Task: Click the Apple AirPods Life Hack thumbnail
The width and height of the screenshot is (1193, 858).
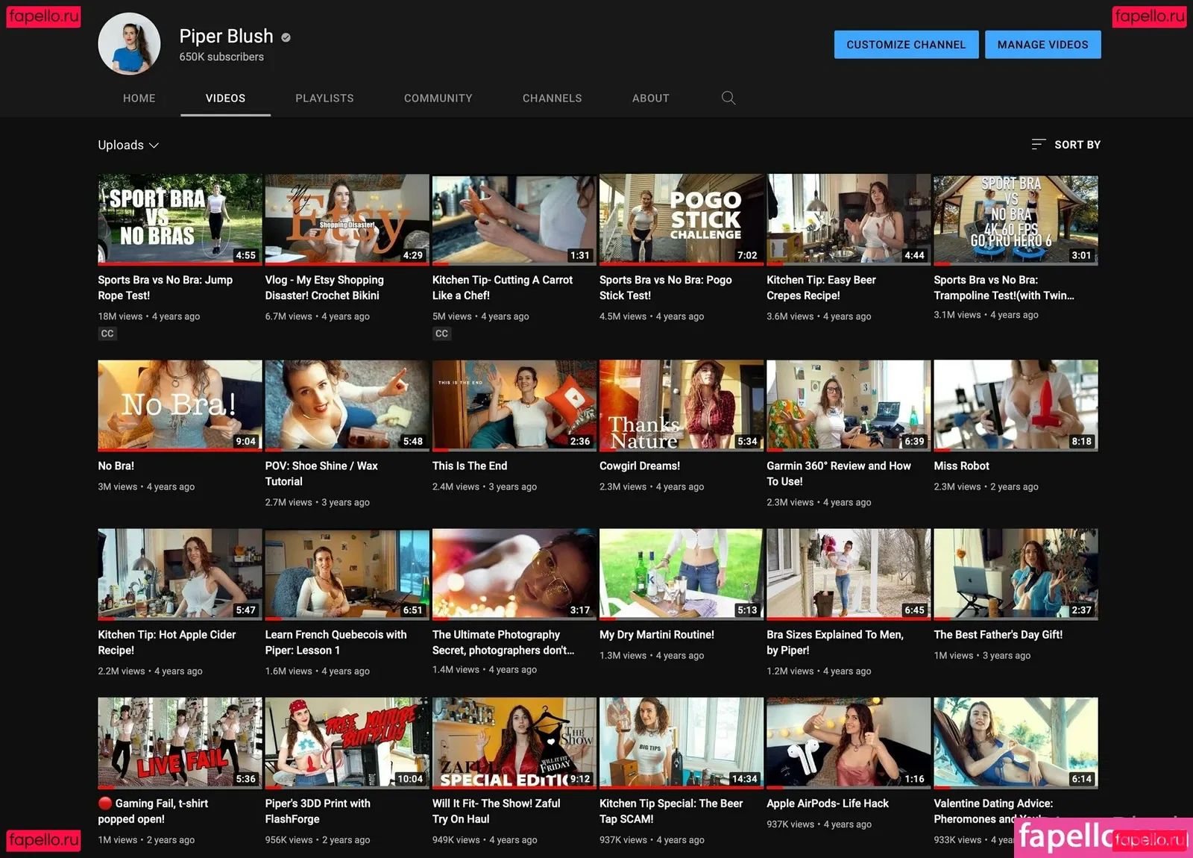Action: pos(848,742)
